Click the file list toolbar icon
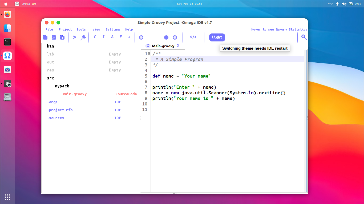 click(x=54, y=37)
